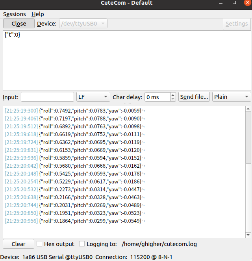This screenshot has height=261, width=252.
Task: Enable the Hex output checkbox
Action: coord(40,244)
